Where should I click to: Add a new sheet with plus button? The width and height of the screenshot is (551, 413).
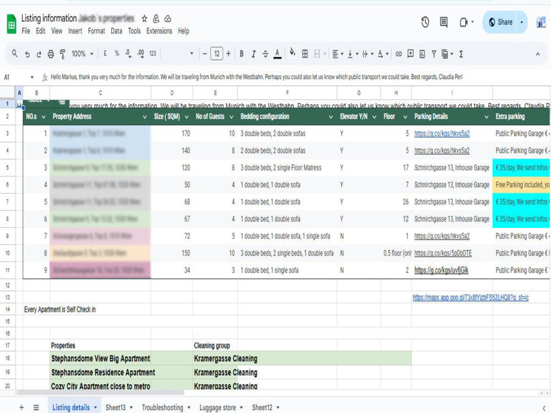(21, 407)
